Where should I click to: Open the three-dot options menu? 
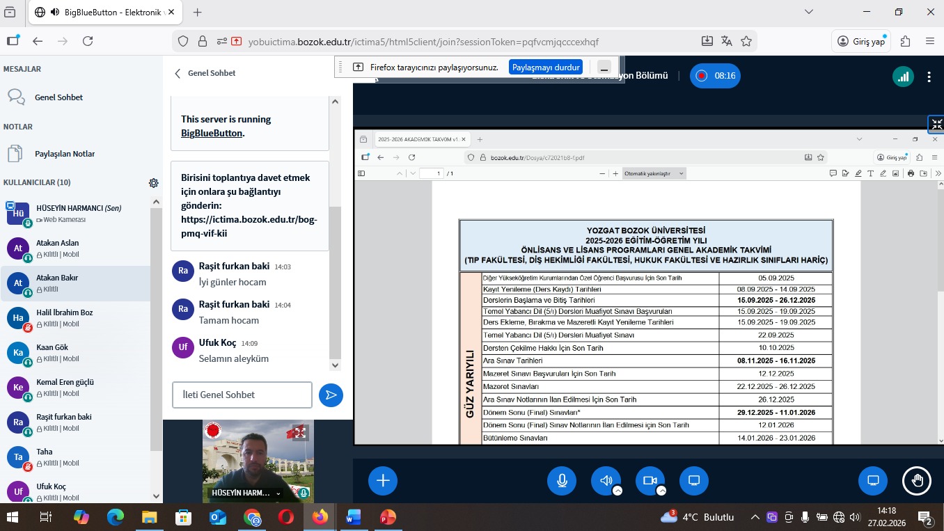click(929, 77)
